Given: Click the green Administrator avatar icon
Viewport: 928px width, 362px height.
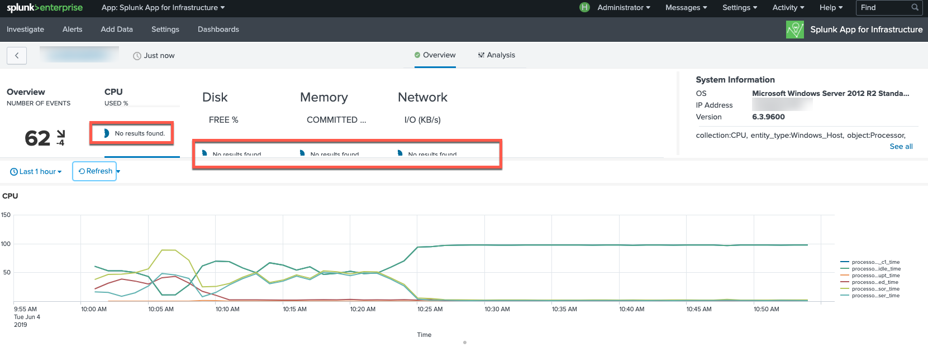Looking at the screenshot, I should [584, 7].
